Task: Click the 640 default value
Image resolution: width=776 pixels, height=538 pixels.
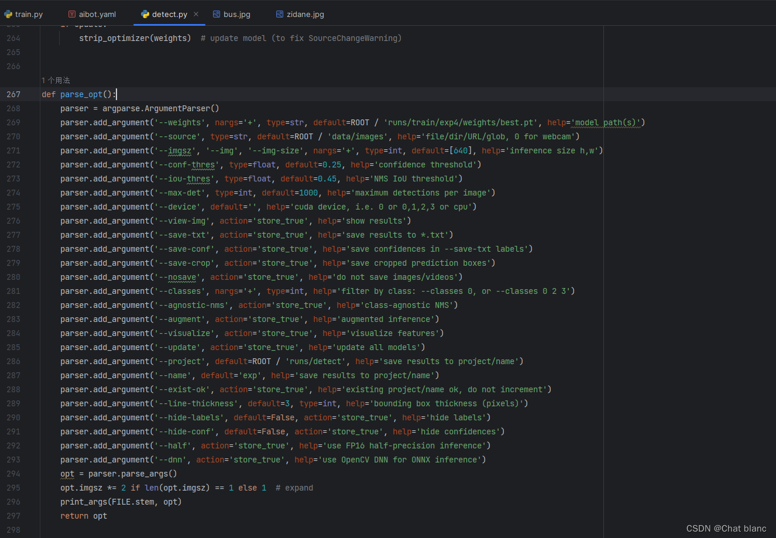Action: pyautogui.click(x=461, y=150)
